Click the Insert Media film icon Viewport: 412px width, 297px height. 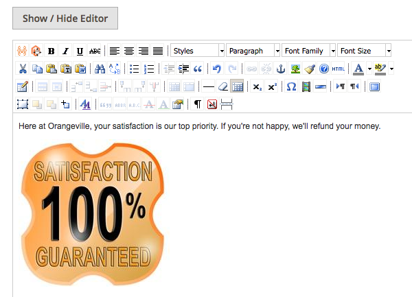click(306, 86)
